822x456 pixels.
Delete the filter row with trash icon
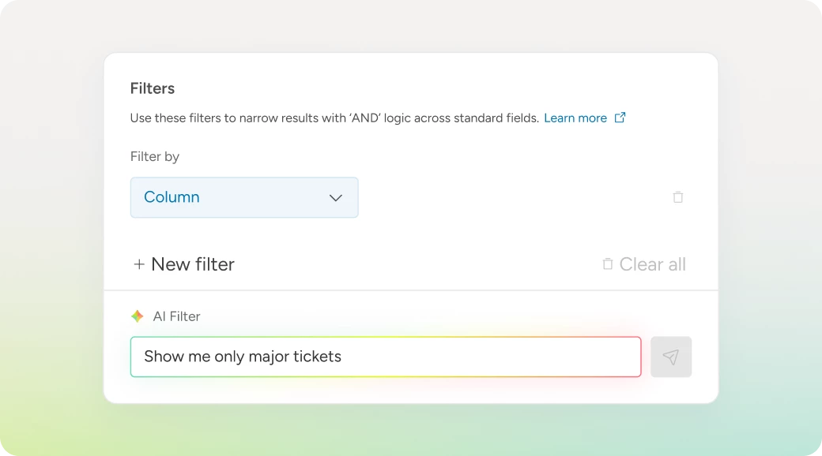[x=677, y=197]
